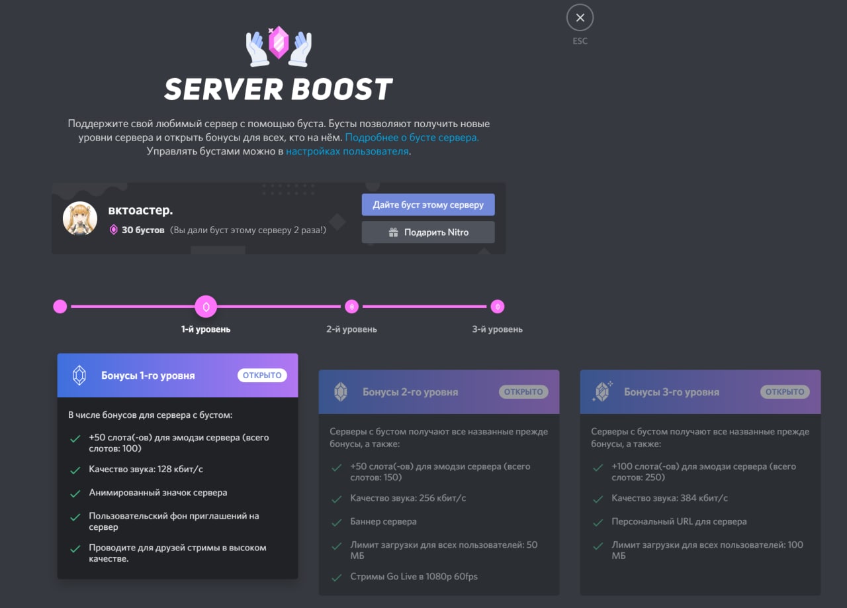Click the 2-й уровень label
The width and height of the screenshot is (847, 608).
tap(351, 329)
